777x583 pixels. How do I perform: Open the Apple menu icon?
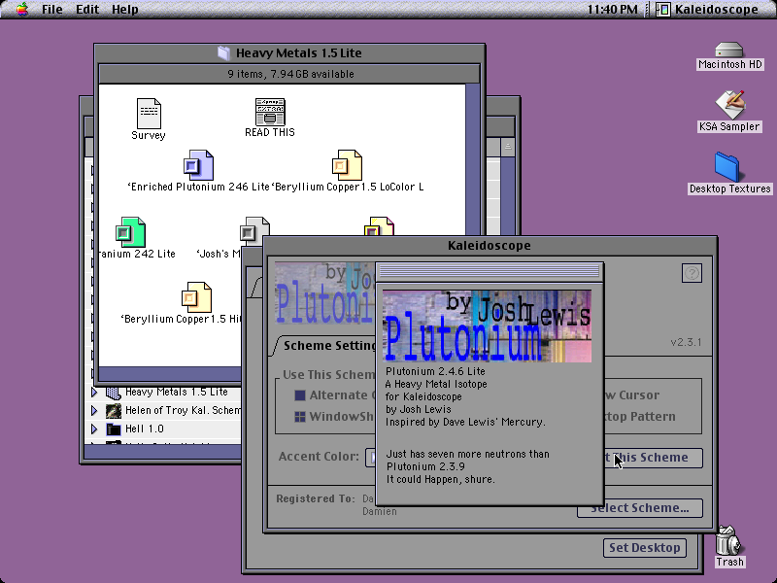coord(21,9)
